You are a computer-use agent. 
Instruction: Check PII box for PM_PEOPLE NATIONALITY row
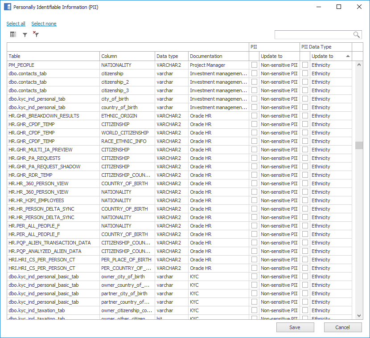(254, 65)
